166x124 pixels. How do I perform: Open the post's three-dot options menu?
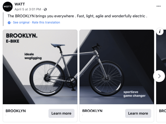159,6
